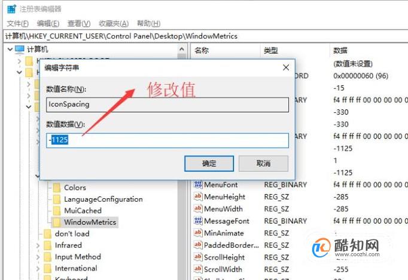Click the REG_BINARY type of MenuFont
This screenshot has height=280, width=408.
(x=285, y=184)
